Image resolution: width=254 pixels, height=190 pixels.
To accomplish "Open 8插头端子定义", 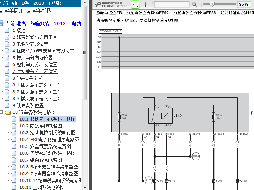I will pyautogui.click(x=27, y=78).
